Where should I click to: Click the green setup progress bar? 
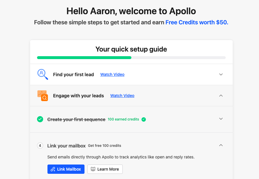(x=84, y=58)
